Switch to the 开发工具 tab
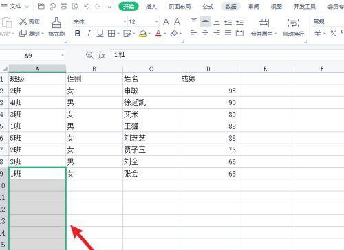344x250 pixels. pos(305,6)
